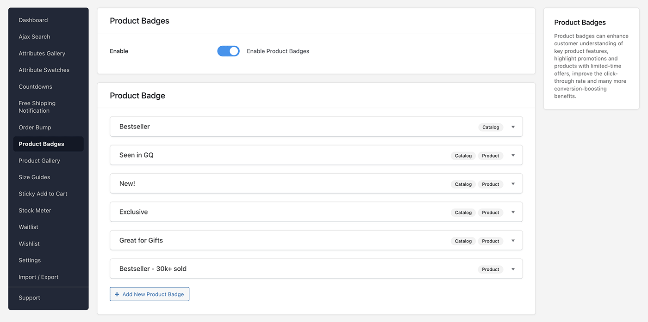Go to Ajax Search settings
This screenshot has width=648, height=322.
pos(34,37)
